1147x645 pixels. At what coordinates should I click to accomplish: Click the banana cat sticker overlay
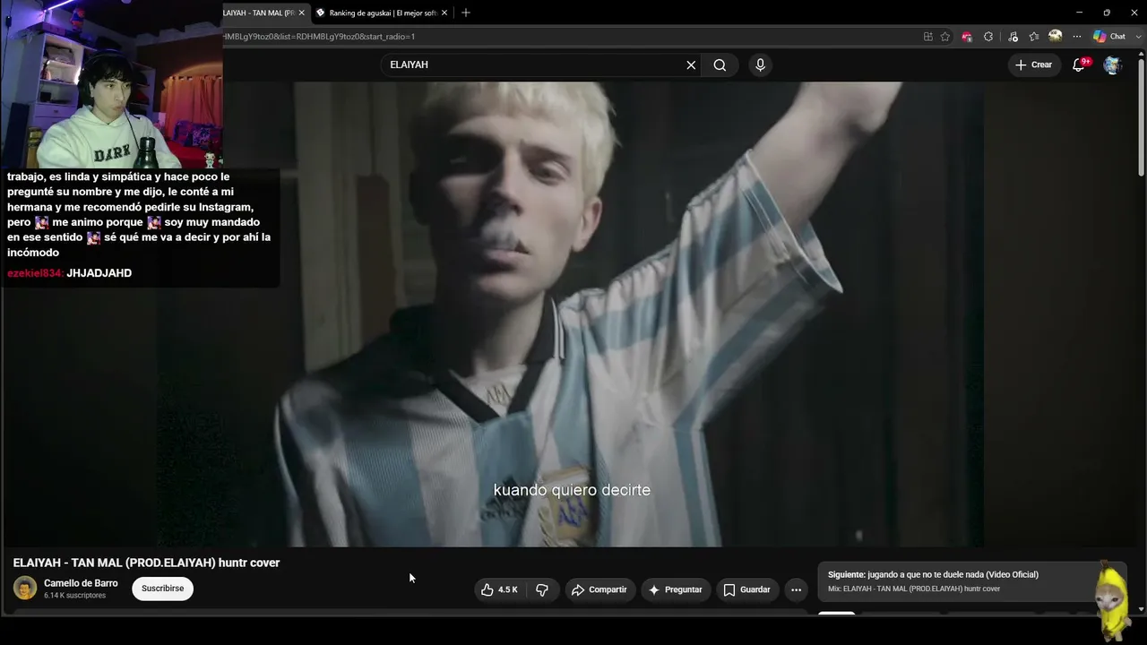coord(1112,602)
